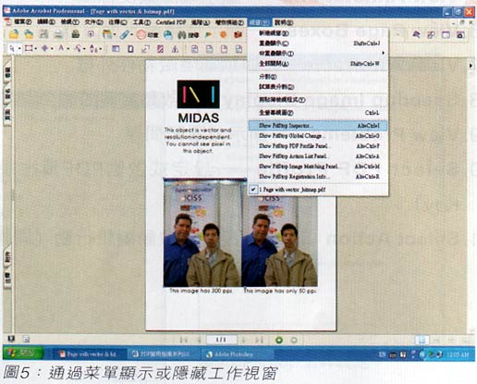The height and width of the screenshot is (384, 477).
Task: Click the black arrow expander at right edge of document area
Action: click(471, 66)
